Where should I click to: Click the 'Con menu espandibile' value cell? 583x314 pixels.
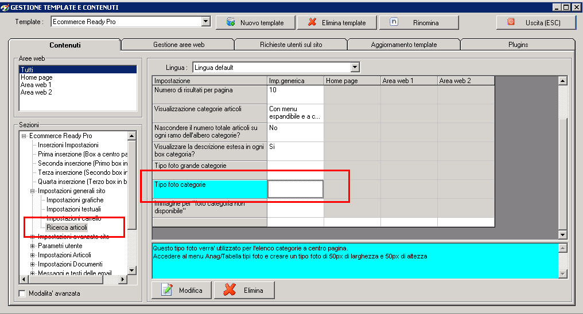[295, 113]
